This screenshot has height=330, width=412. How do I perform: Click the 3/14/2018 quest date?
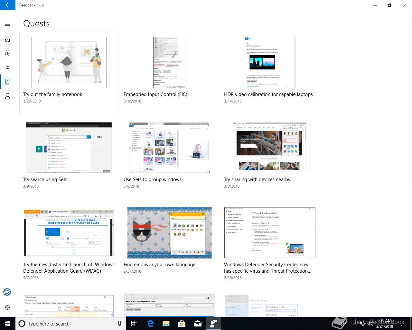[233, 101]
